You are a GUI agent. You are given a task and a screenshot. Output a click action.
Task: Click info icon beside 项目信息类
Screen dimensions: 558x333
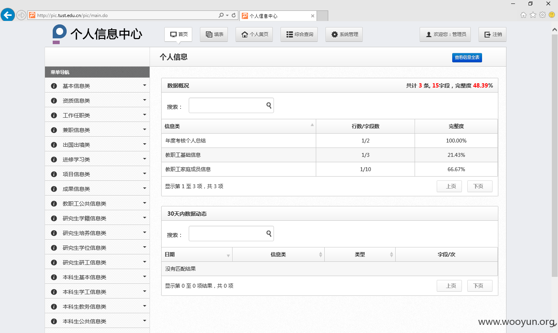pos(54,174)
